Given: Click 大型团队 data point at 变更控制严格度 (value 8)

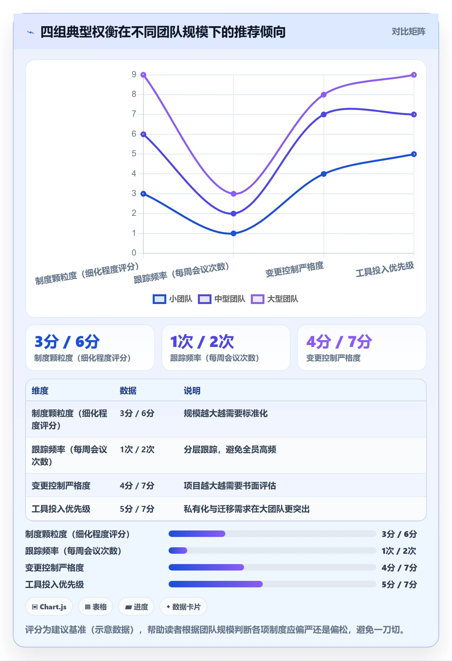Looking at the screenshot, I should point(324,95).
